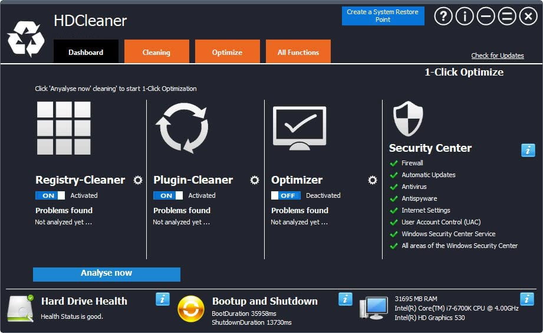Open the menu icon with horizontal lines
This screenshot has width=543, height=333.
pyautogui.click(x=507, y=16)
